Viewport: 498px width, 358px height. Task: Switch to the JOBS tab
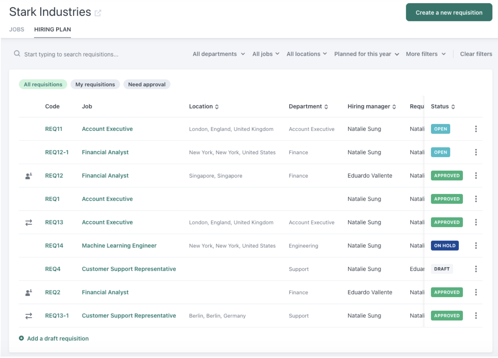(17, 29)
